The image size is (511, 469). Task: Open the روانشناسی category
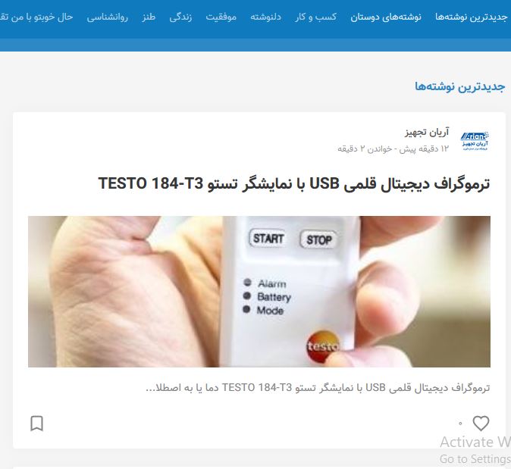pos(107,17)
